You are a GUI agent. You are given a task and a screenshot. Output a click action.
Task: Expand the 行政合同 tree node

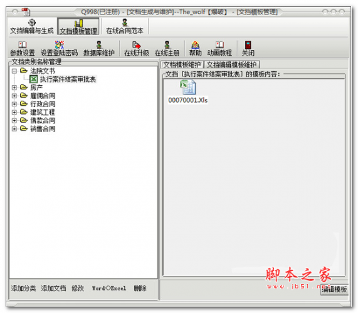[14, 104]
